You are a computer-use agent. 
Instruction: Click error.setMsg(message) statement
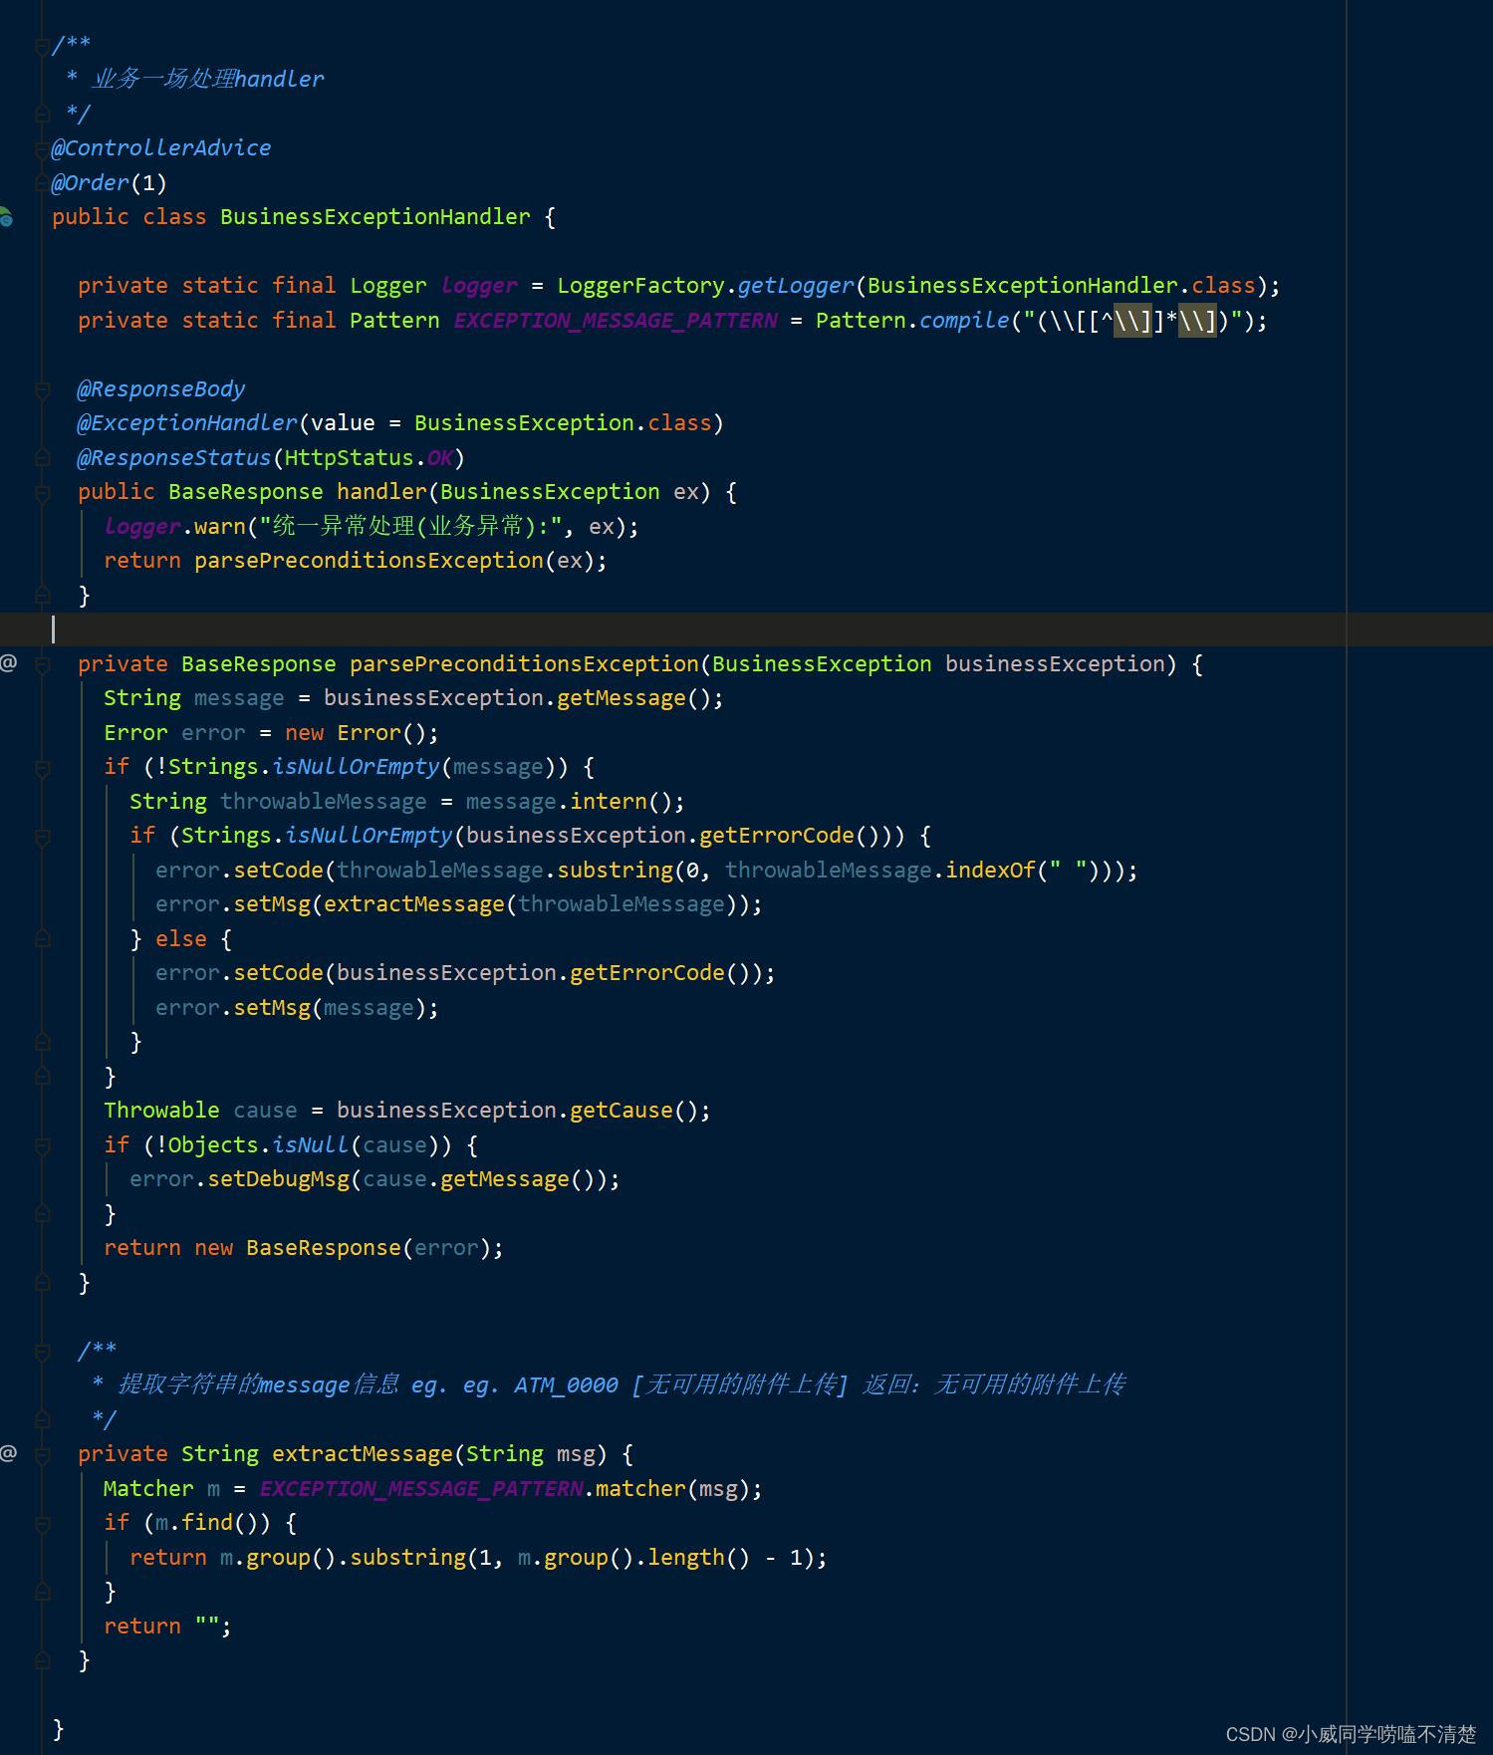click(x=297, y=1007)
